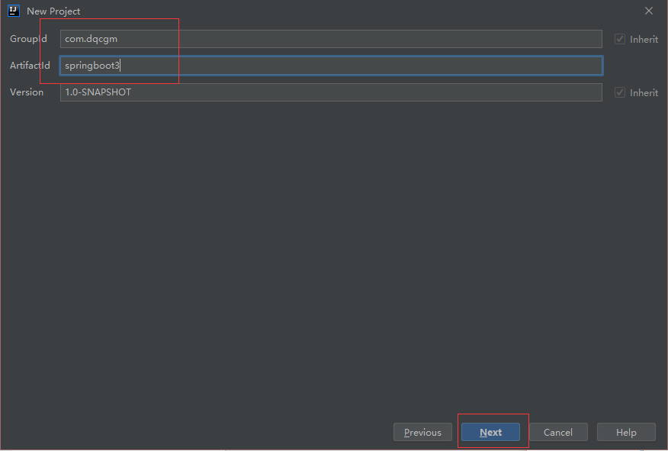Focus the ArtifactId field containing springboot3
This screenshot has width=668, height=451.
[x=331, y=66]
